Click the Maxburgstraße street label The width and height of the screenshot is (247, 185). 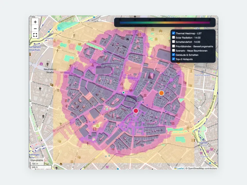(69, 52)
